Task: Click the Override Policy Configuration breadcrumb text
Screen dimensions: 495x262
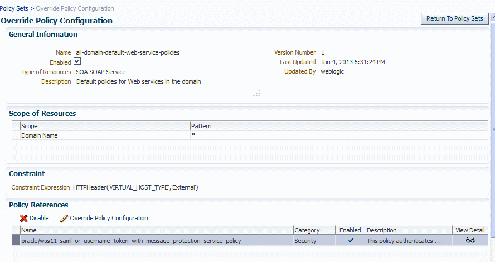Action: [75, 8]
